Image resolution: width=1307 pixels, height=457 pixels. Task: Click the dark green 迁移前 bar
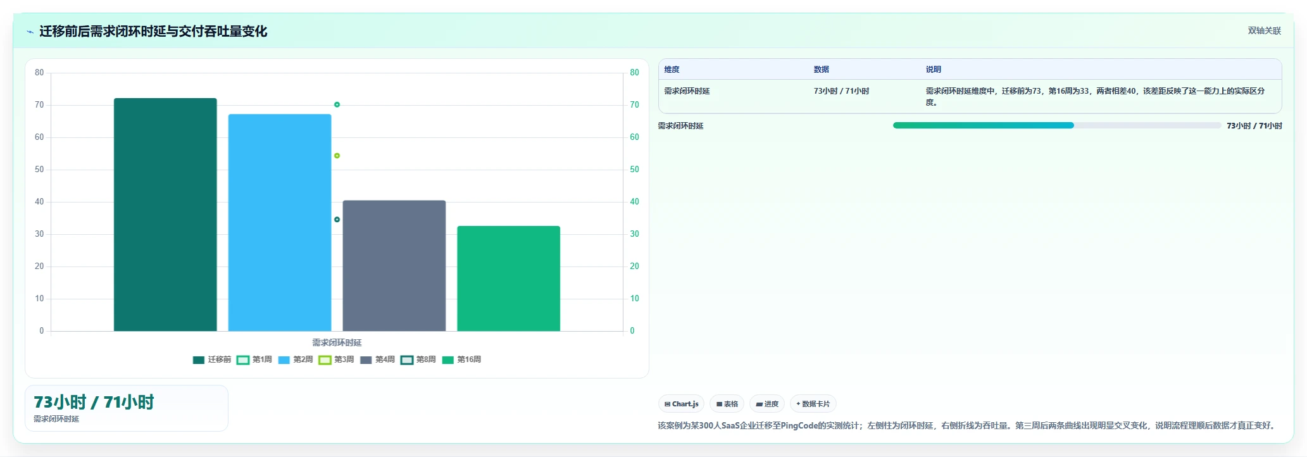click(x=165, y=215)
